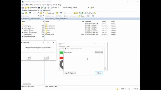The width and height of the screenshot is (161, 90).
Task: Refresh the remote panel with the green arrows icon
Action: click(82, 13)
